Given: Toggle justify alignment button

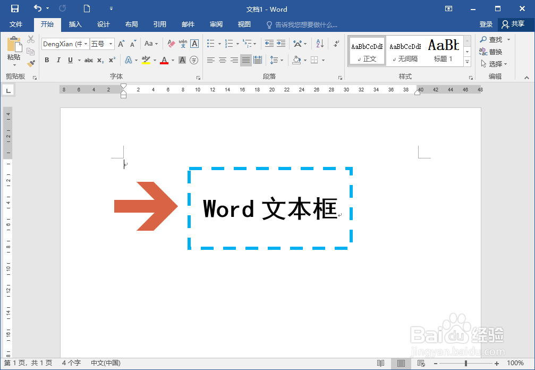Looking at the screenshot, I should point(245,61).
